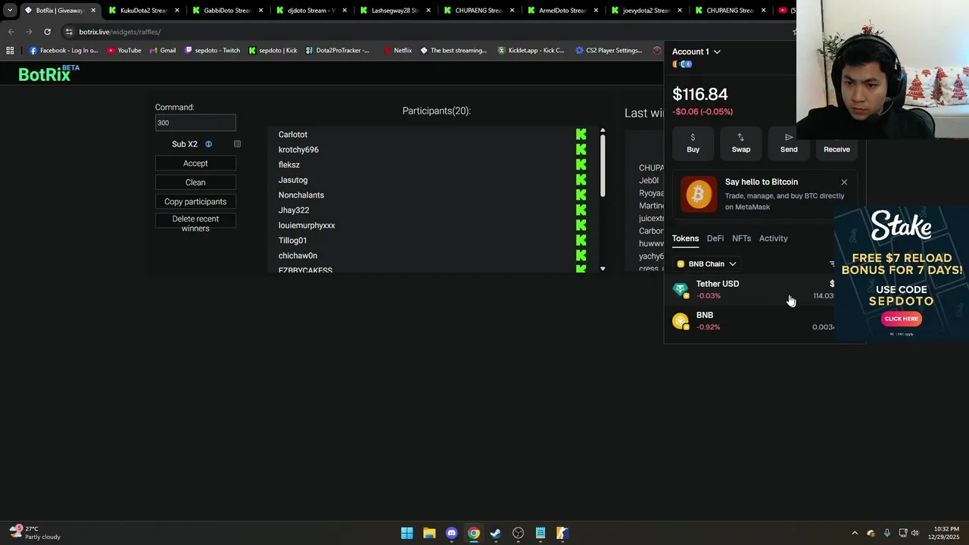The height and width of the screenshot is (545, 969).
Task: Click the Kick icon next to chichaw0n
Action: click(x=581, y=255)
